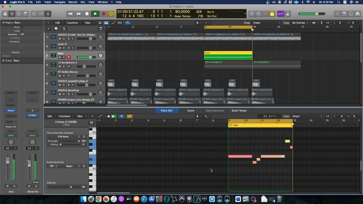This screenshot has width=363, height=204.
Task: Mute the LD Accelerator II track
Action: coord(60,66)
